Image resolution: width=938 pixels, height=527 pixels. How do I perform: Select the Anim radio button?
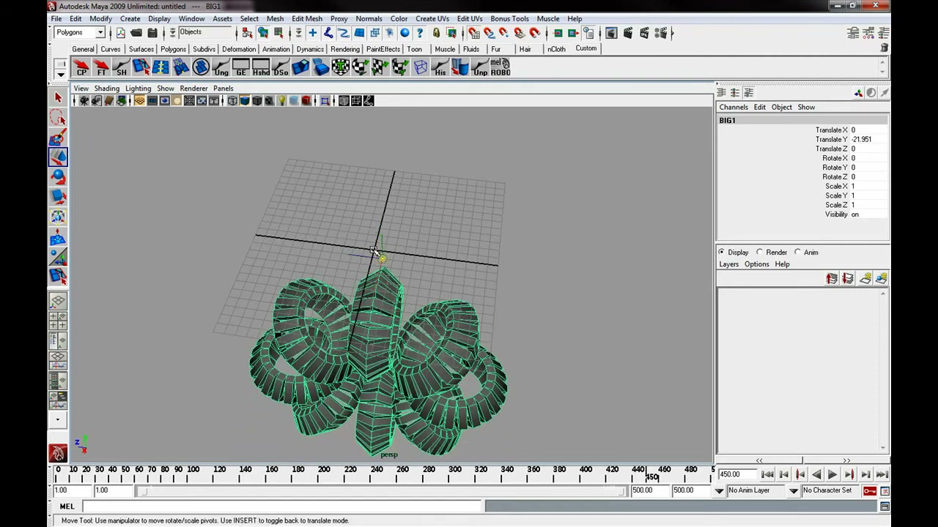pyautogui.click(x=798, y=253)
